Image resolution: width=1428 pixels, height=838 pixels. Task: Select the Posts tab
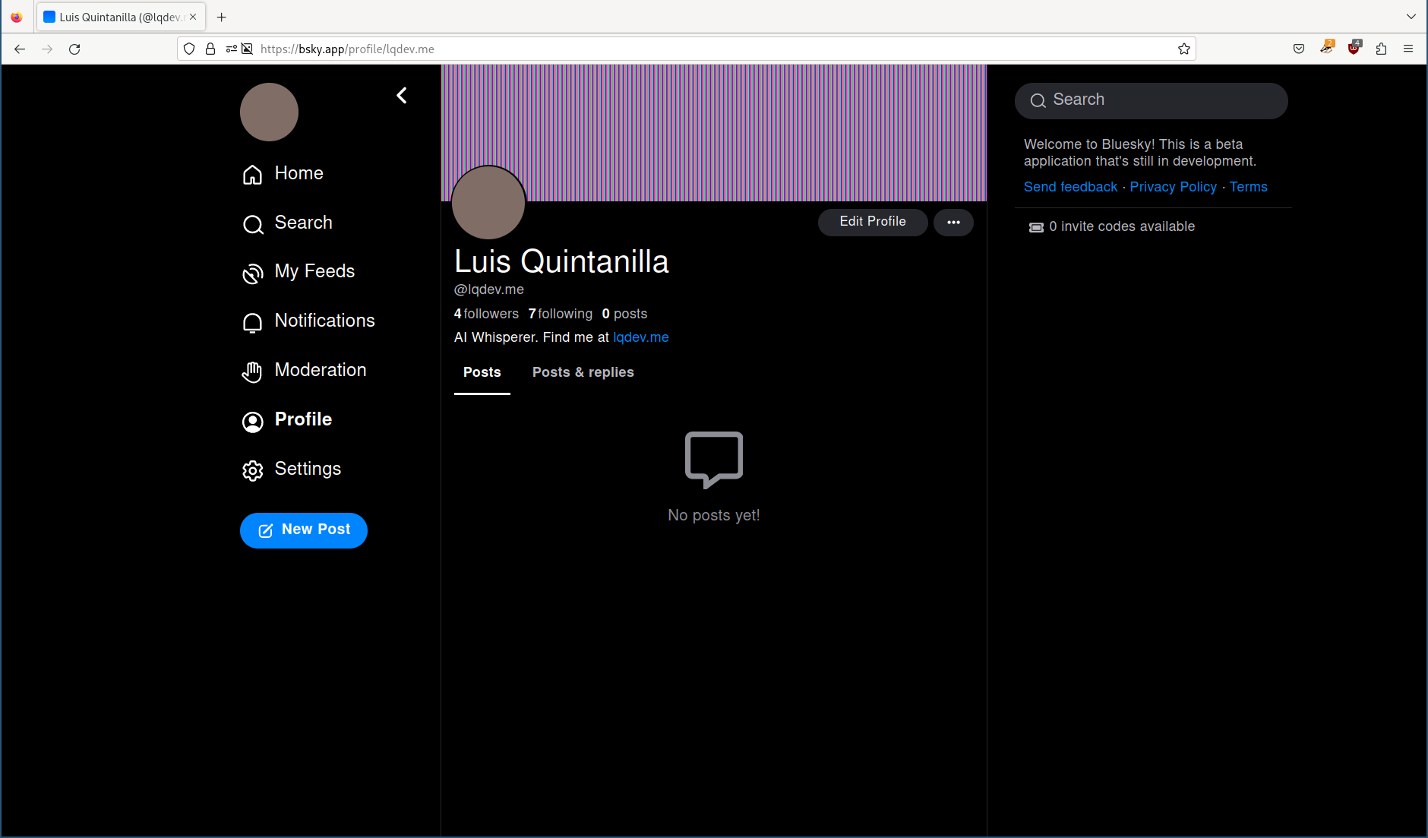[482, 372]
